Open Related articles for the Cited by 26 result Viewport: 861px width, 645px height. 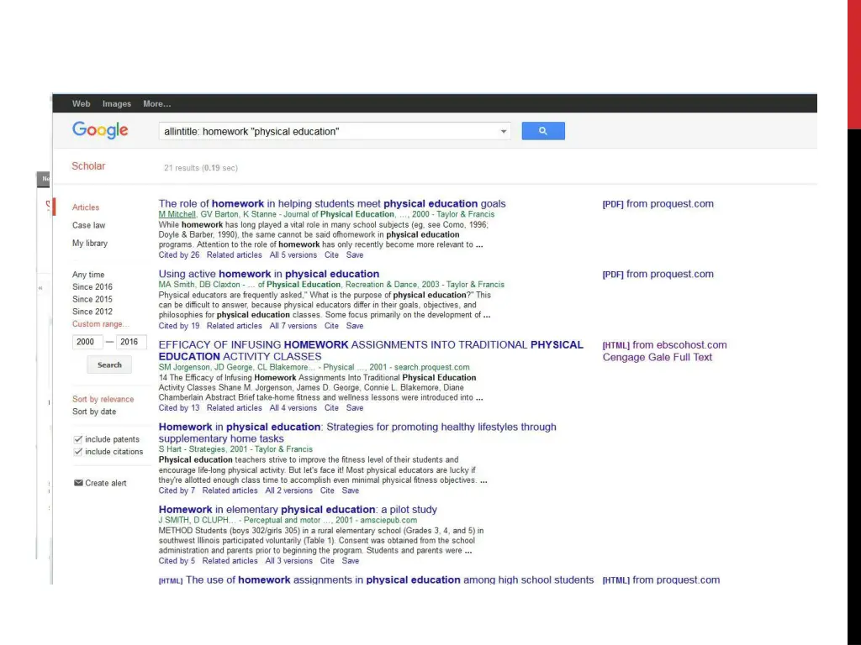[235, 255]
